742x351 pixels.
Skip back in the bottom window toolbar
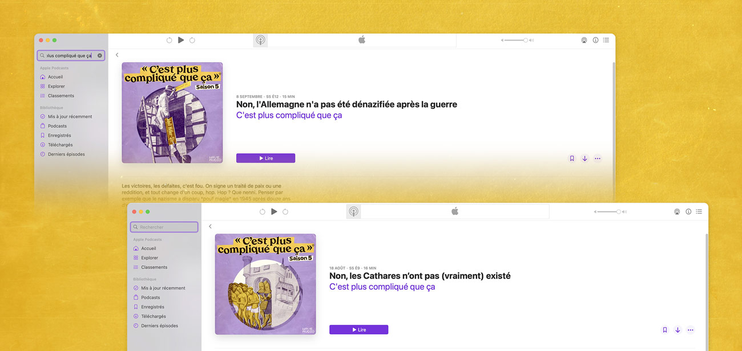[263, 212]
